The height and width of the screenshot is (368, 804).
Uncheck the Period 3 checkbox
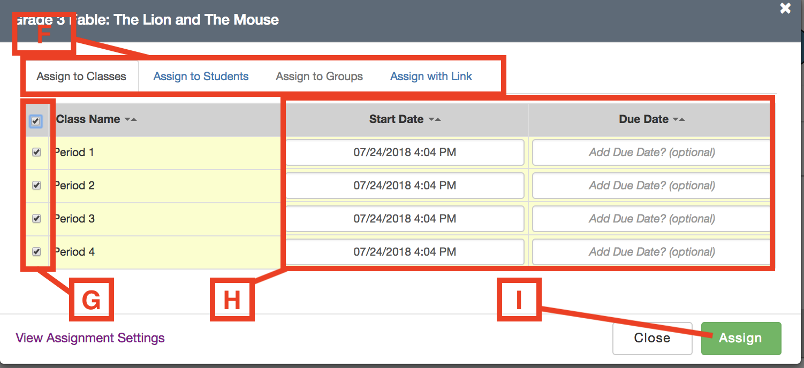36,219
